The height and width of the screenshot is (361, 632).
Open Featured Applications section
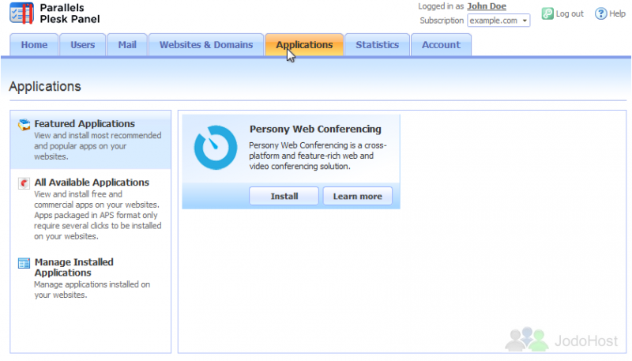tap(85, 124)
